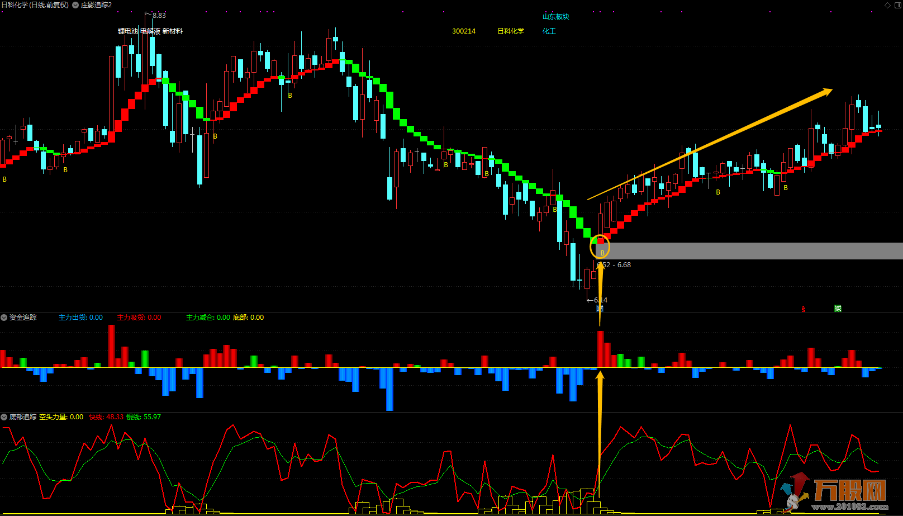903x516 pixels.
Task: Click the red S marker on the time axis
Action: tap(804, 309)
